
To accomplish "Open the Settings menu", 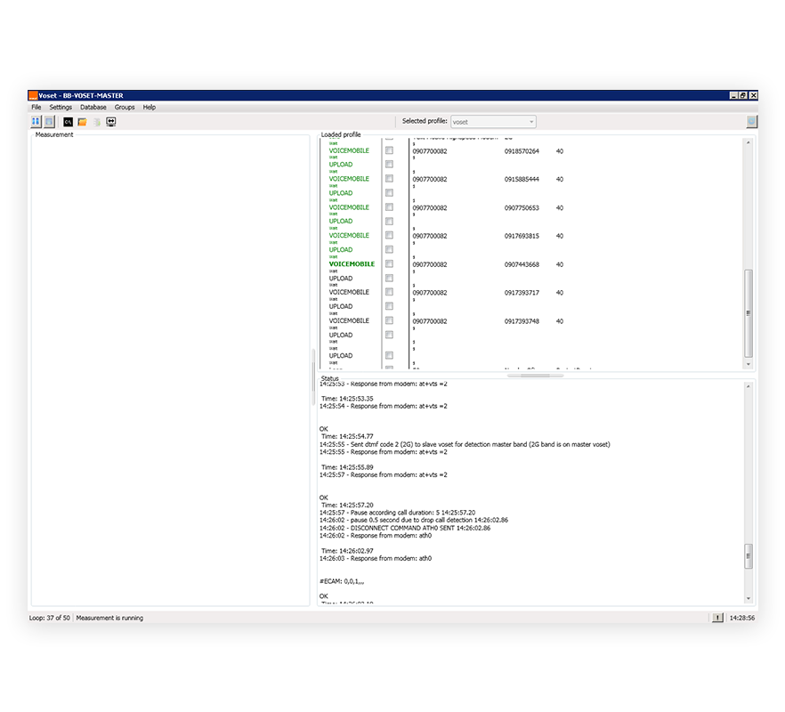I will click(x=61, y=107).
